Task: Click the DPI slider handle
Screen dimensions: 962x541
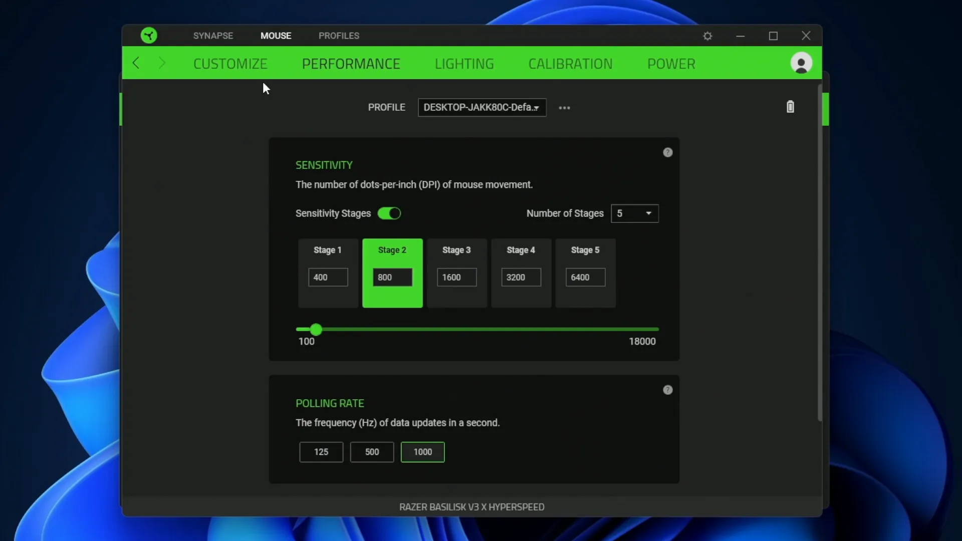Action: click(x=316, y=330)
